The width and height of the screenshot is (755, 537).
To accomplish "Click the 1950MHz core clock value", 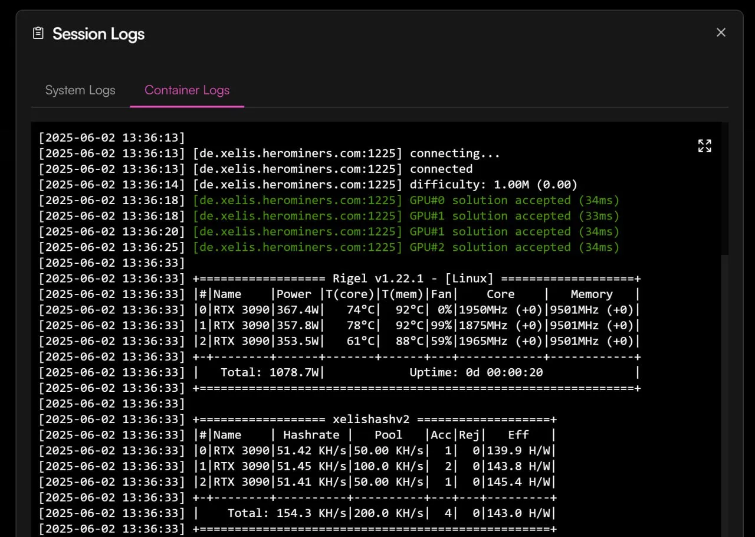I will pyautogui.click(x=483, y=310).
